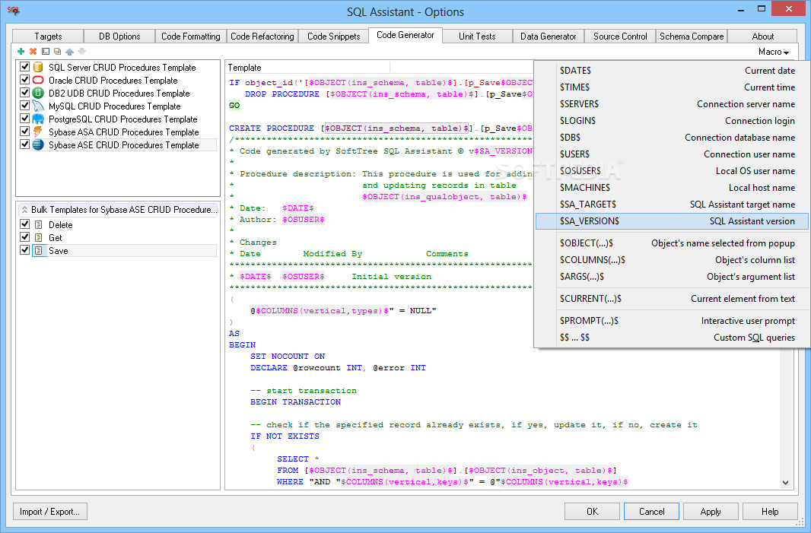This screenshot has width=811, height=533.
Task: Click the Sybase ASA lightning icon
Action: point(38,132)
